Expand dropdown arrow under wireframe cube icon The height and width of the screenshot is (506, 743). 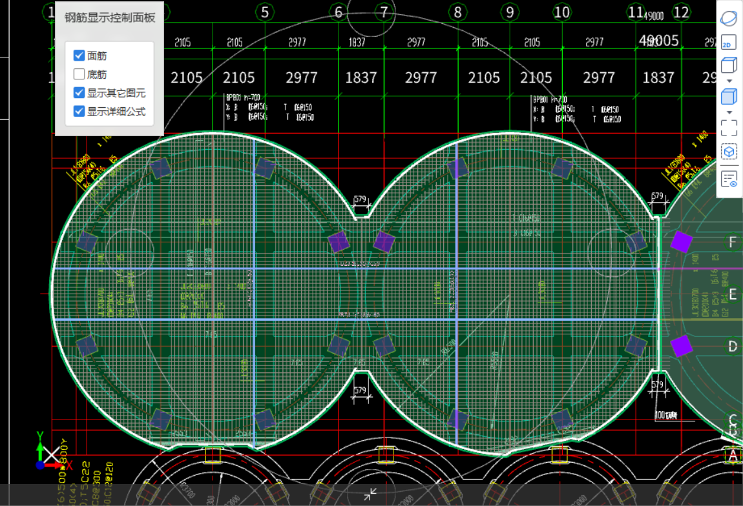[729, 81]
